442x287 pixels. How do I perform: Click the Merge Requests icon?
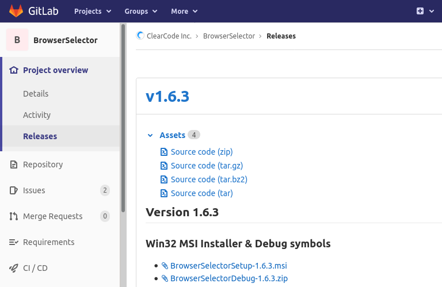14,216
